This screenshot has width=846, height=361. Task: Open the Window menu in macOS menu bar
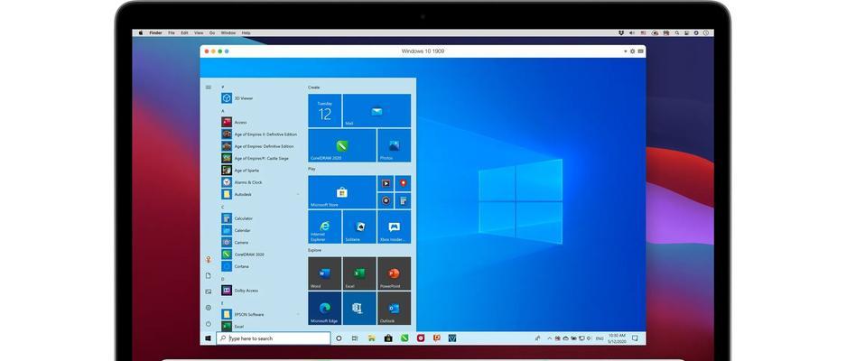tap(228, 32)
